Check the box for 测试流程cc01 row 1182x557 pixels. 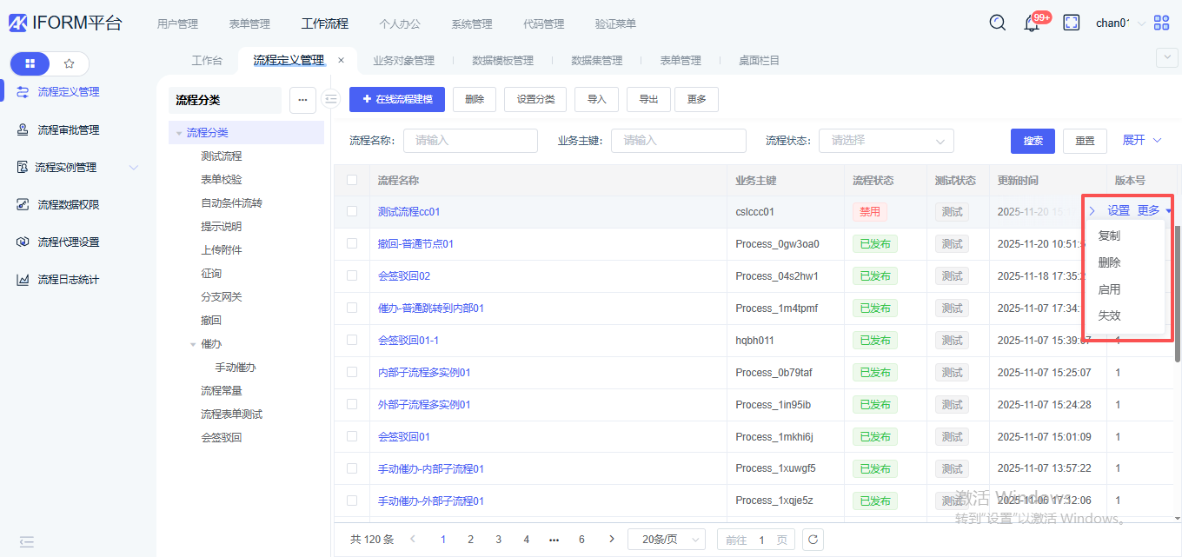tap(352, 211)
